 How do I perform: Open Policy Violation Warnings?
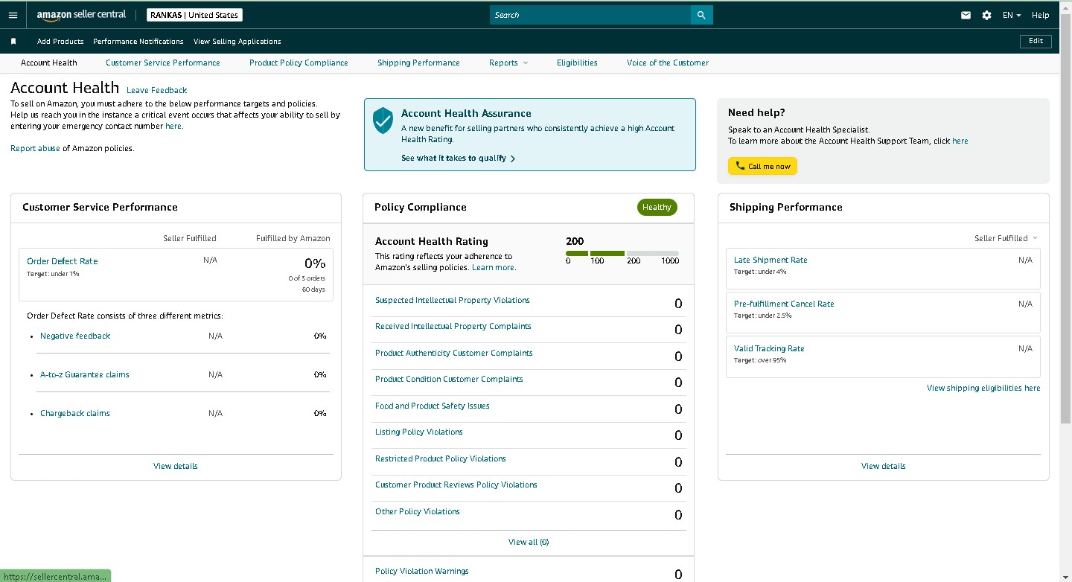click(422, 572)
